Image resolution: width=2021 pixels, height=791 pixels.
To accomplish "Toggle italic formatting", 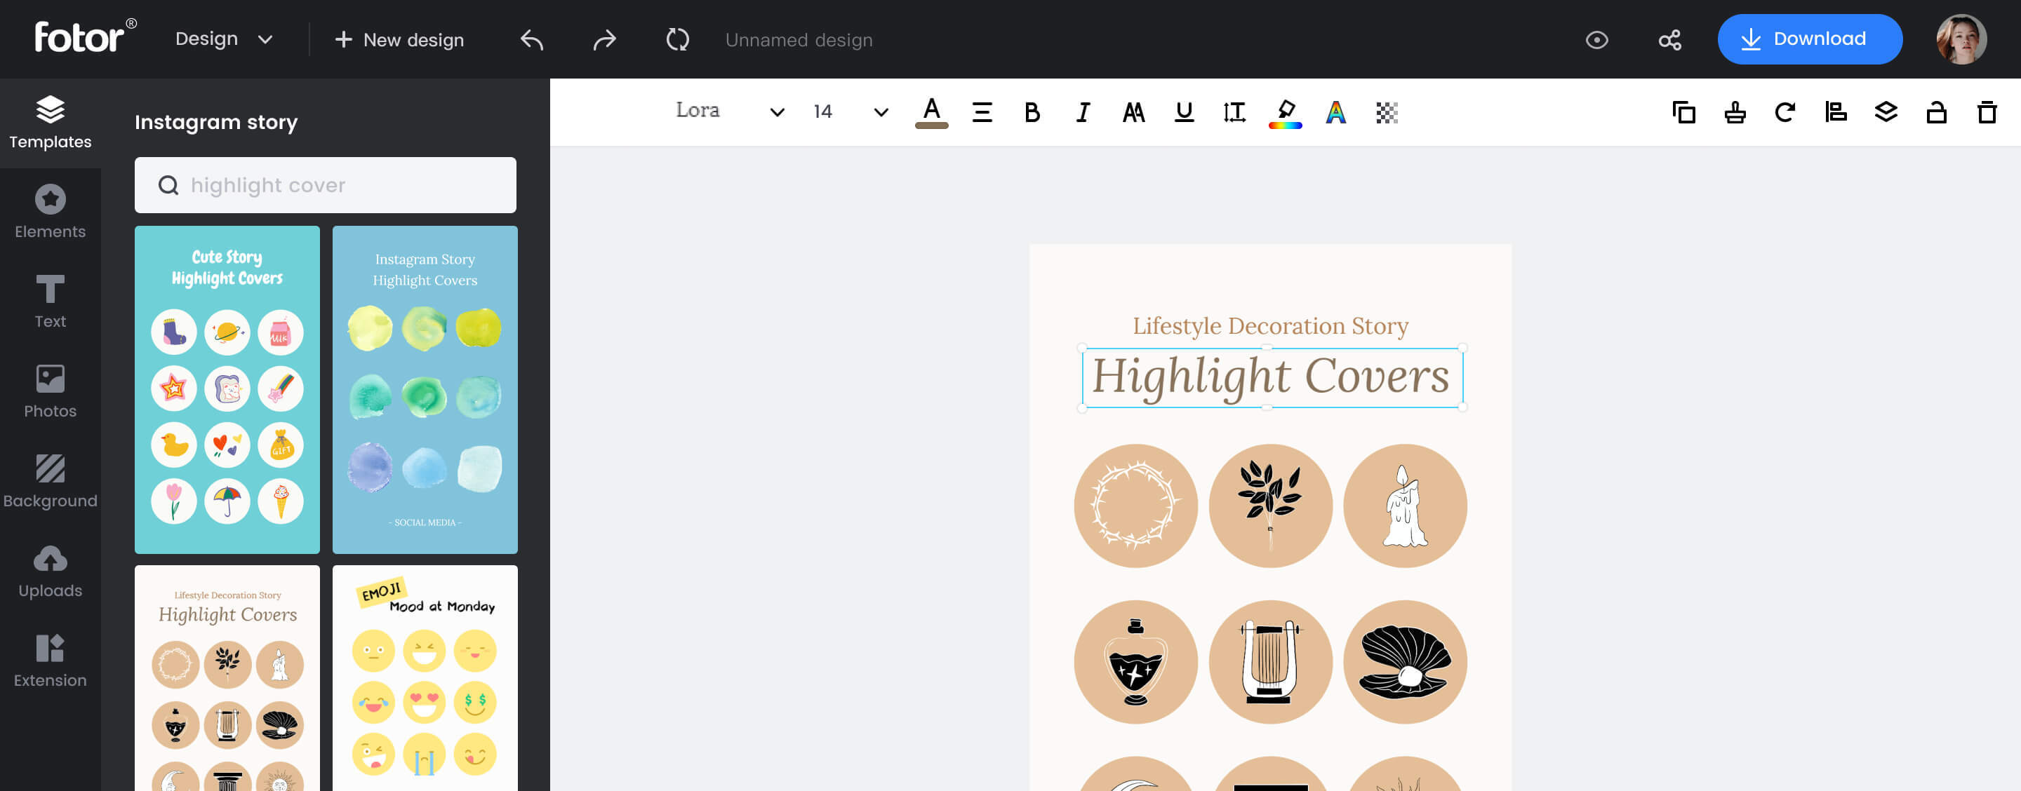I will [1082, 112].
